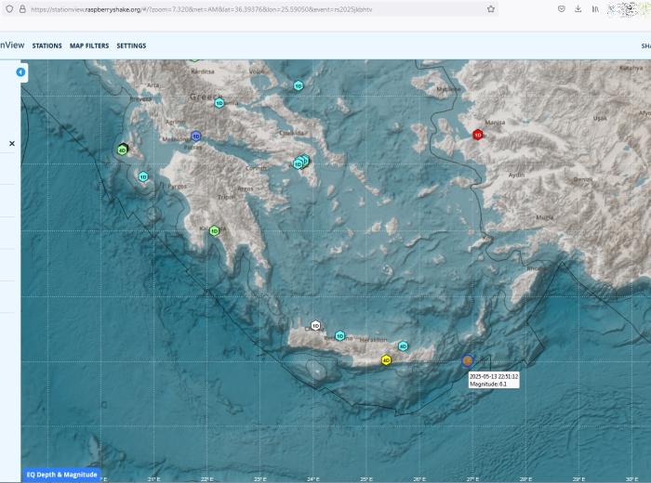Screen dimensions: 651x483
Task: Click the Magnitude: 6.1 tooltip text
Action: pos(488,385)
